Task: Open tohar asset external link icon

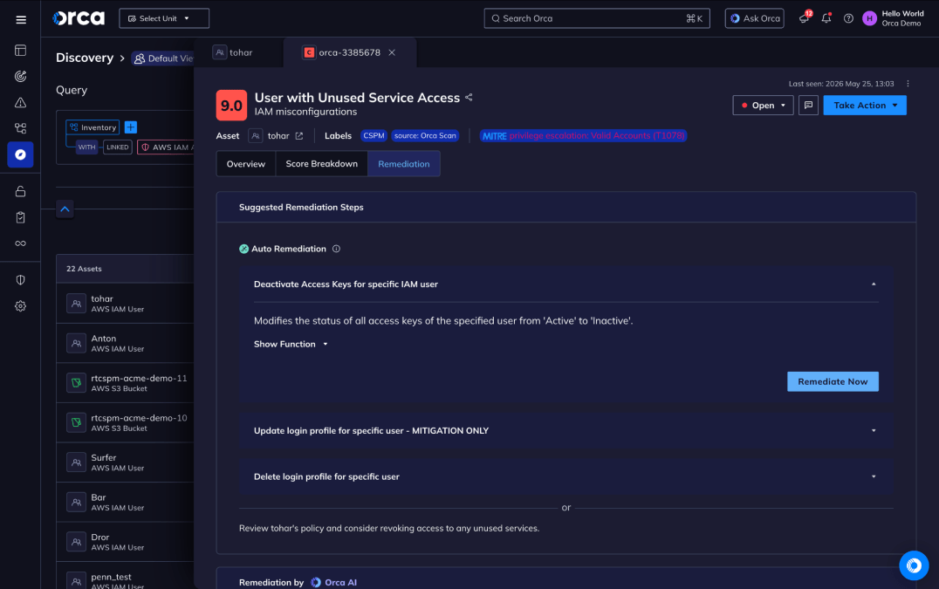Action: coord(299,136)
